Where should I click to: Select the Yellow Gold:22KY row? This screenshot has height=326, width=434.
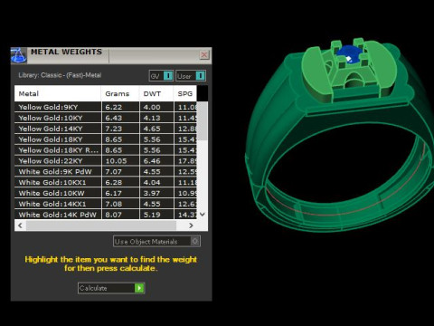[106, 161]
